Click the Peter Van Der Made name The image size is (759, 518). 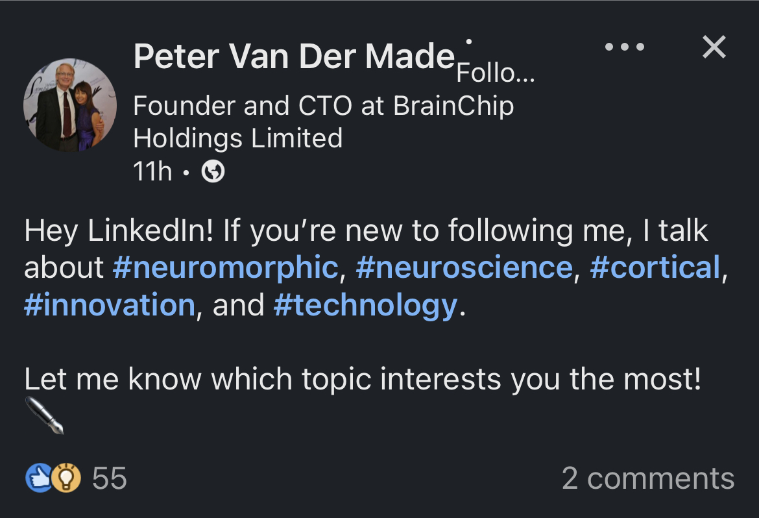click(x=293, y=57)
